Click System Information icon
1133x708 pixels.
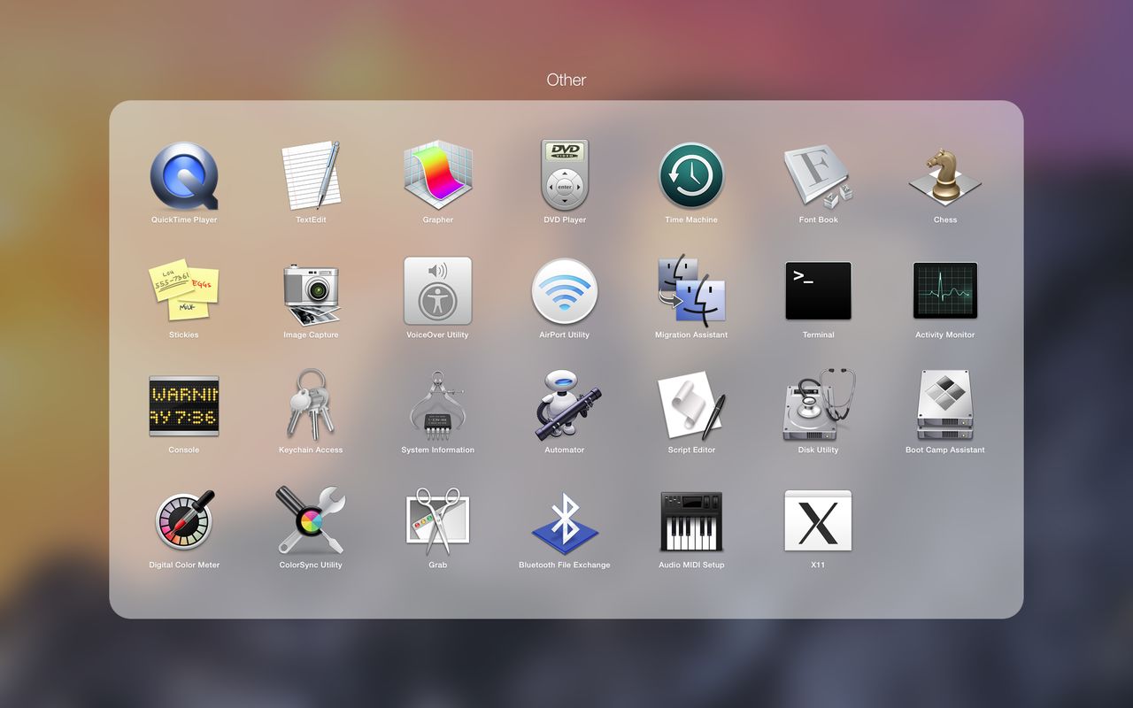[x=438, y=405]
